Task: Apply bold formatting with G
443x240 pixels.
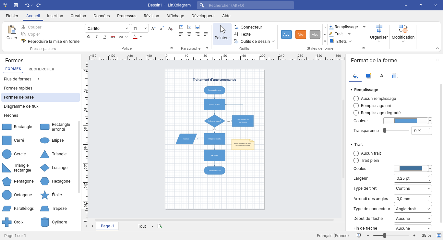Action: point(89,37)
